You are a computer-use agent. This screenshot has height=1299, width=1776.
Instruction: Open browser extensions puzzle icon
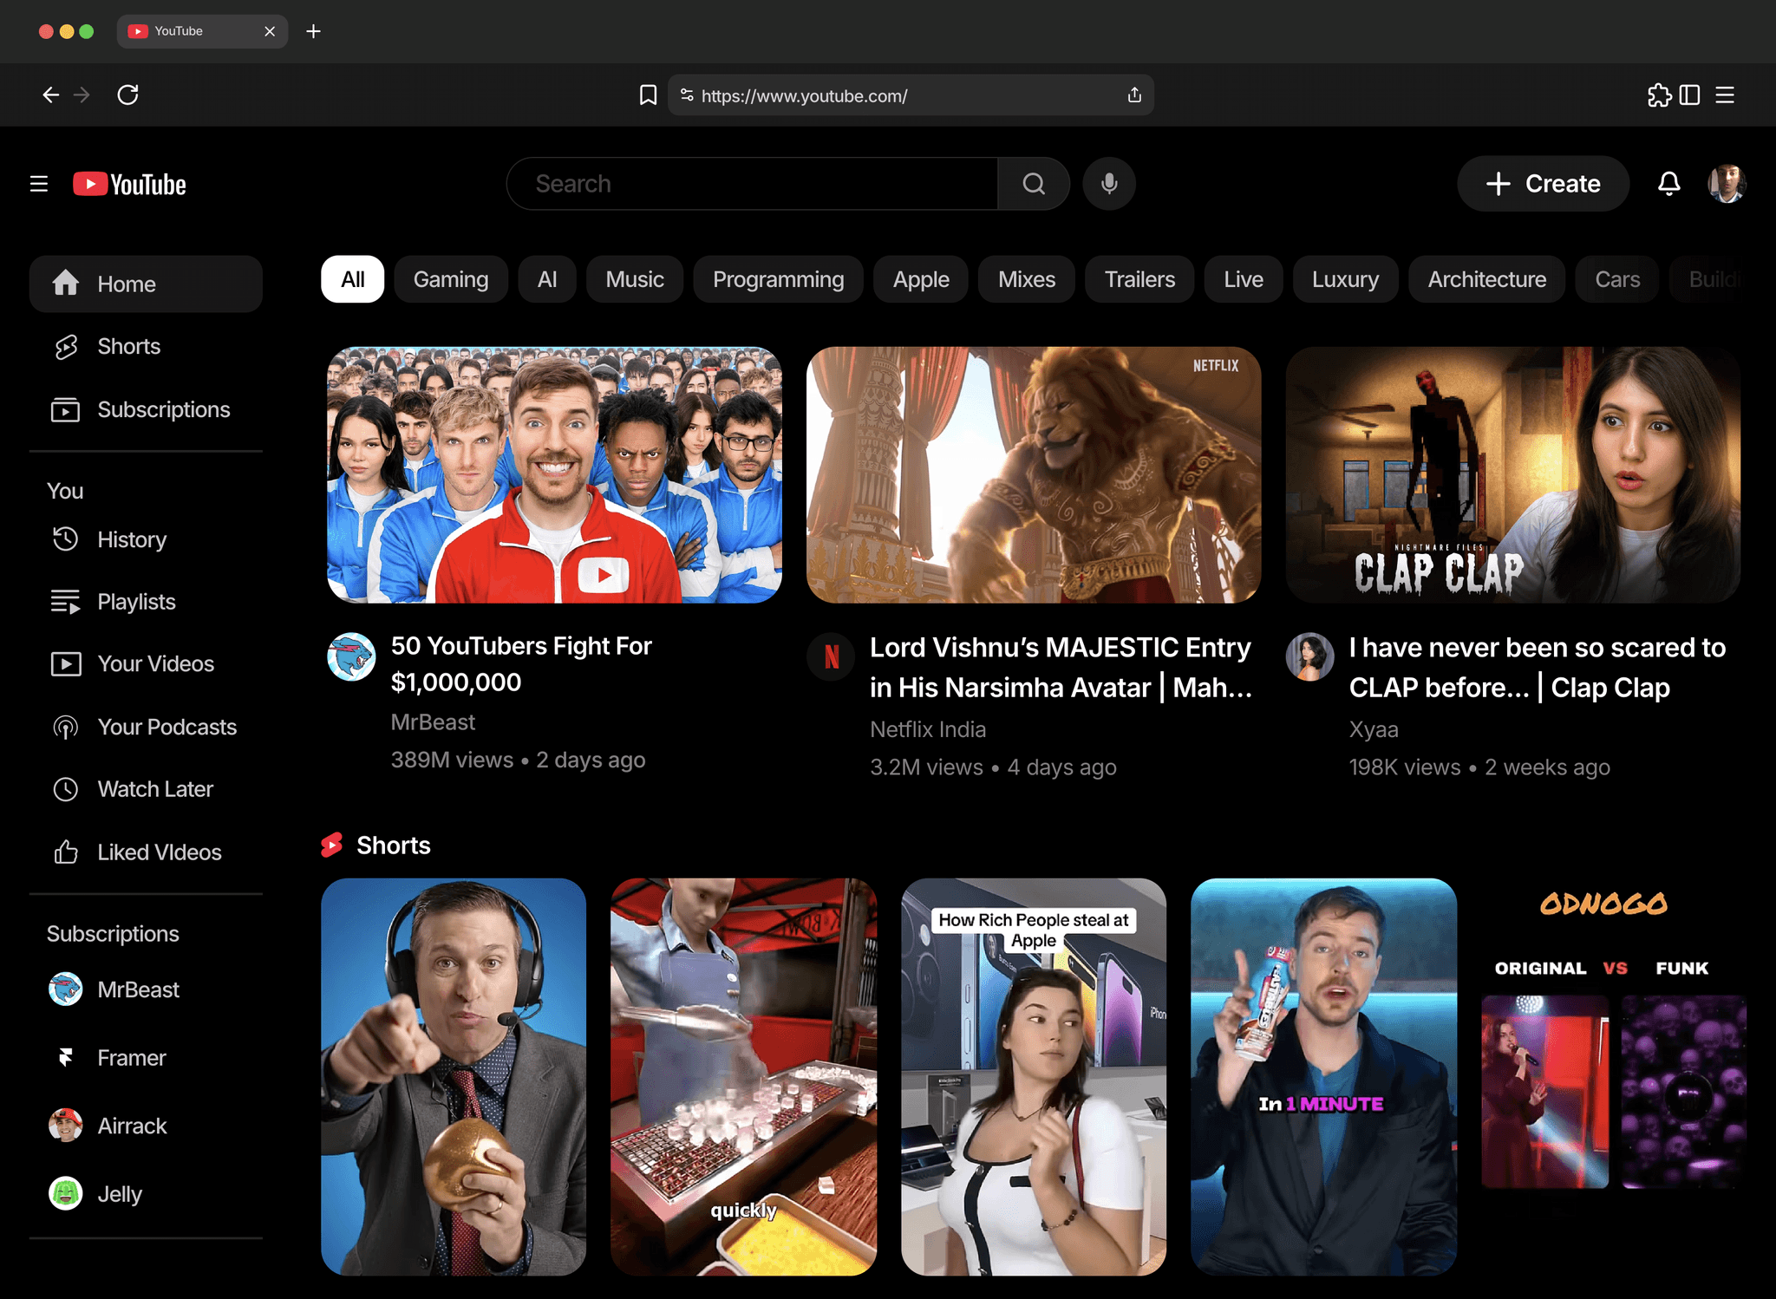1659,95
